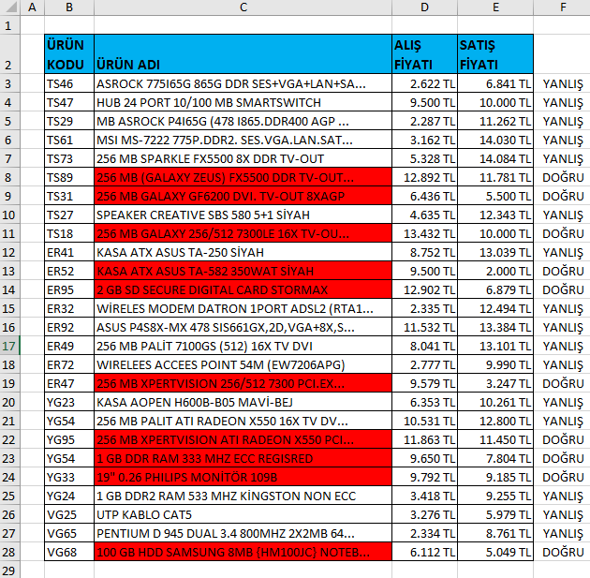Select cell SPEAKER CREATIVE SBS 580 5+1 SİYAH

tap(243, 215)
